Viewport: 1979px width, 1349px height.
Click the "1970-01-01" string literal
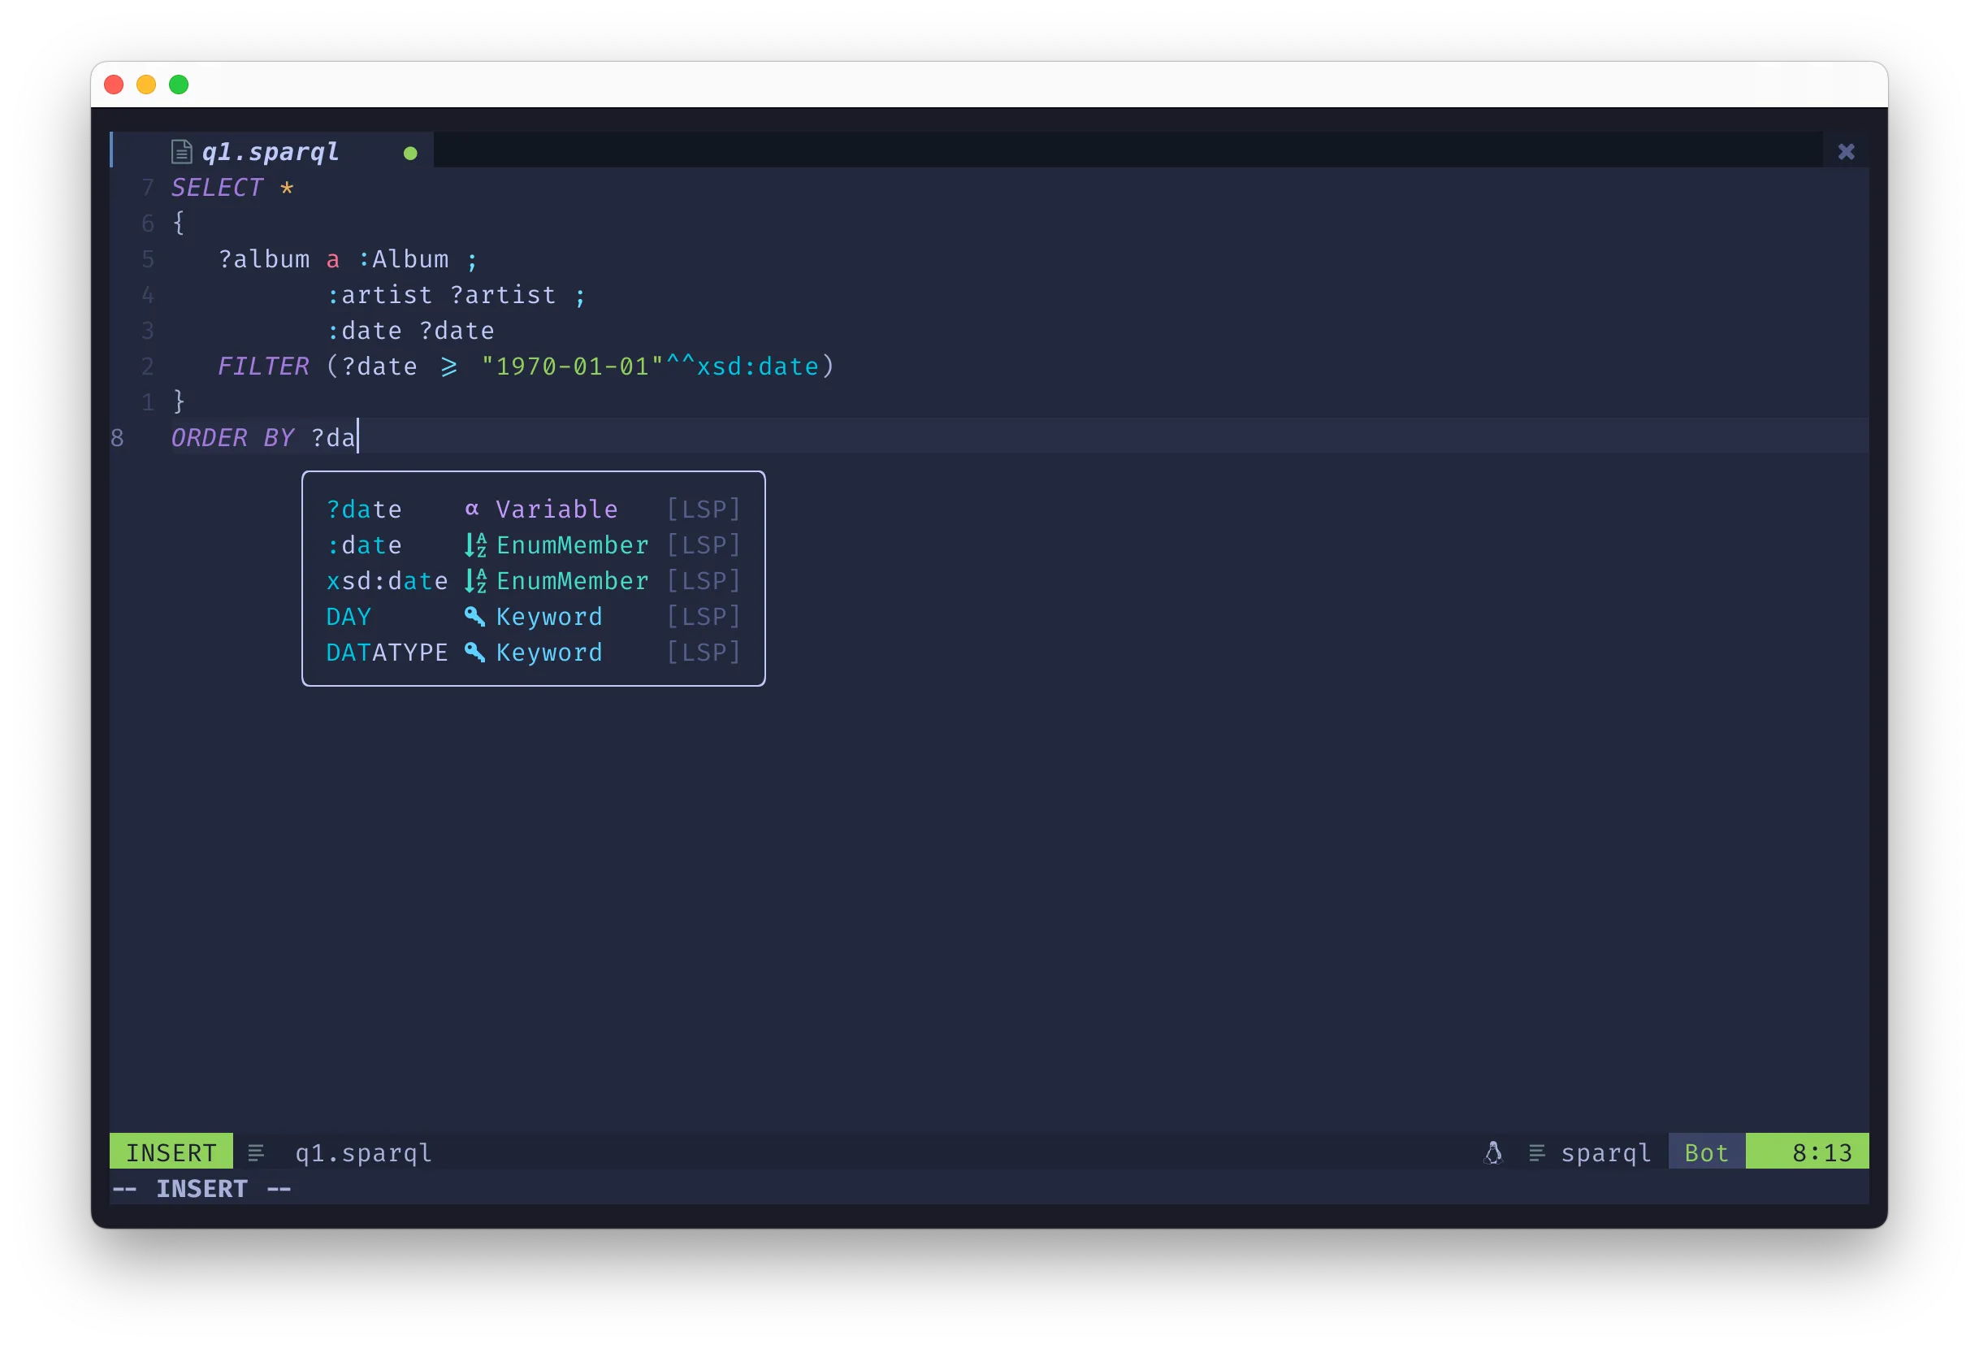572,367
